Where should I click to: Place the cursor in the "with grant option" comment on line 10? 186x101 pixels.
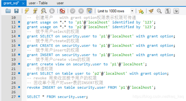click(81, 18)
